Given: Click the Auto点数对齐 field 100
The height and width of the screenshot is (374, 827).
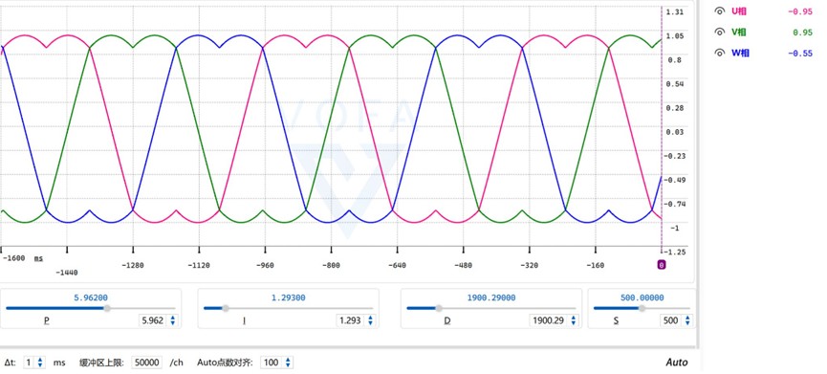Looking at the screenshot, I should pos(272,363).
